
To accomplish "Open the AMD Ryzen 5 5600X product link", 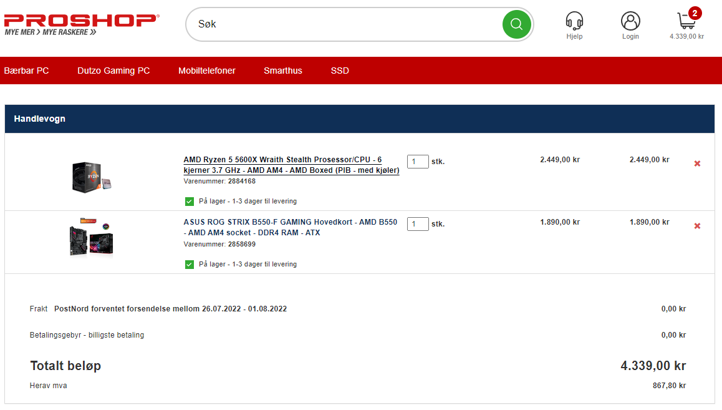I will [x=291, y=165].
